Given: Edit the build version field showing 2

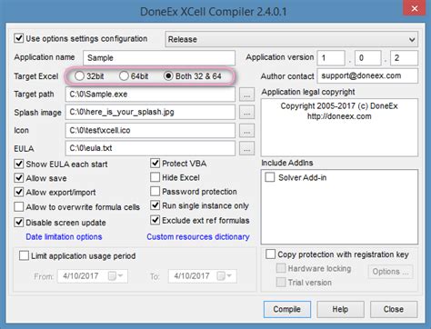Looking at the screenshot, I should point(404,58).
